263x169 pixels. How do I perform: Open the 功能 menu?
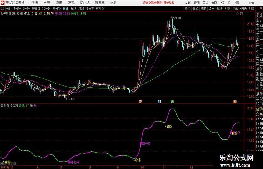188,3
